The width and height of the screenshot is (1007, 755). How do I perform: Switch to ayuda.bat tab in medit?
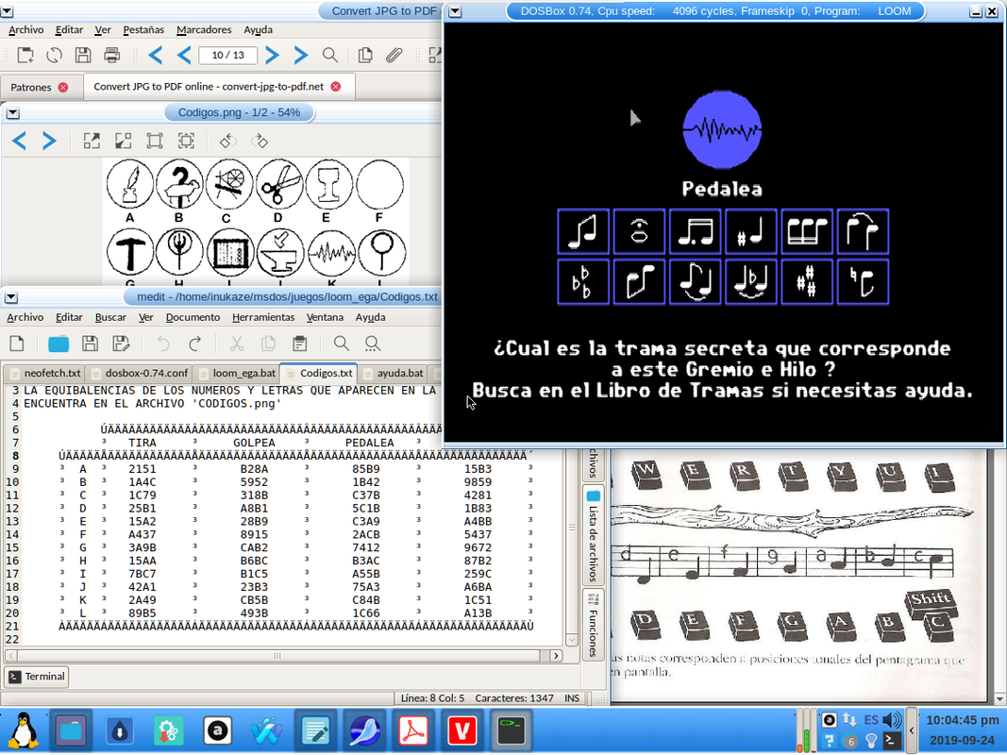tap(393, 373)
